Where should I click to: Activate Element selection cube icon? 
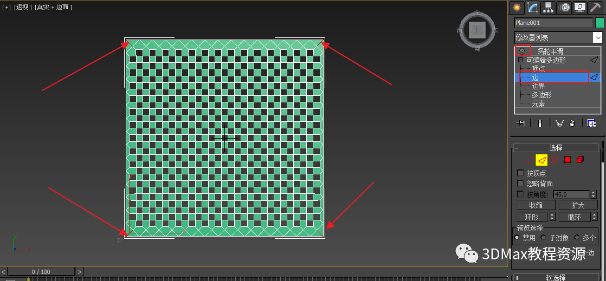pyautogui.click(x=580, y=160)
